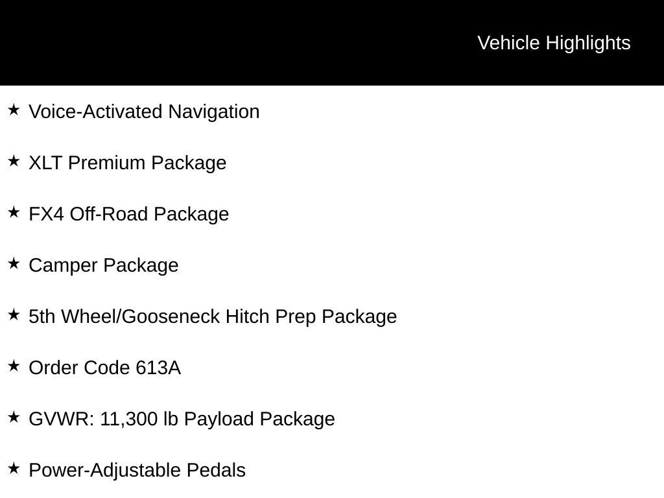Select the Vehicle Highlights header title
Screen dimensions: 664x498
(x=554, y=43)
